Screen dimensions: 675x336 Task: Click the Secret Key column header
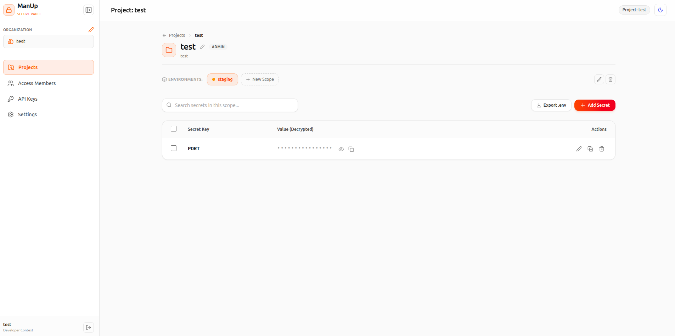pyautogui.click(x=198, y=129)
